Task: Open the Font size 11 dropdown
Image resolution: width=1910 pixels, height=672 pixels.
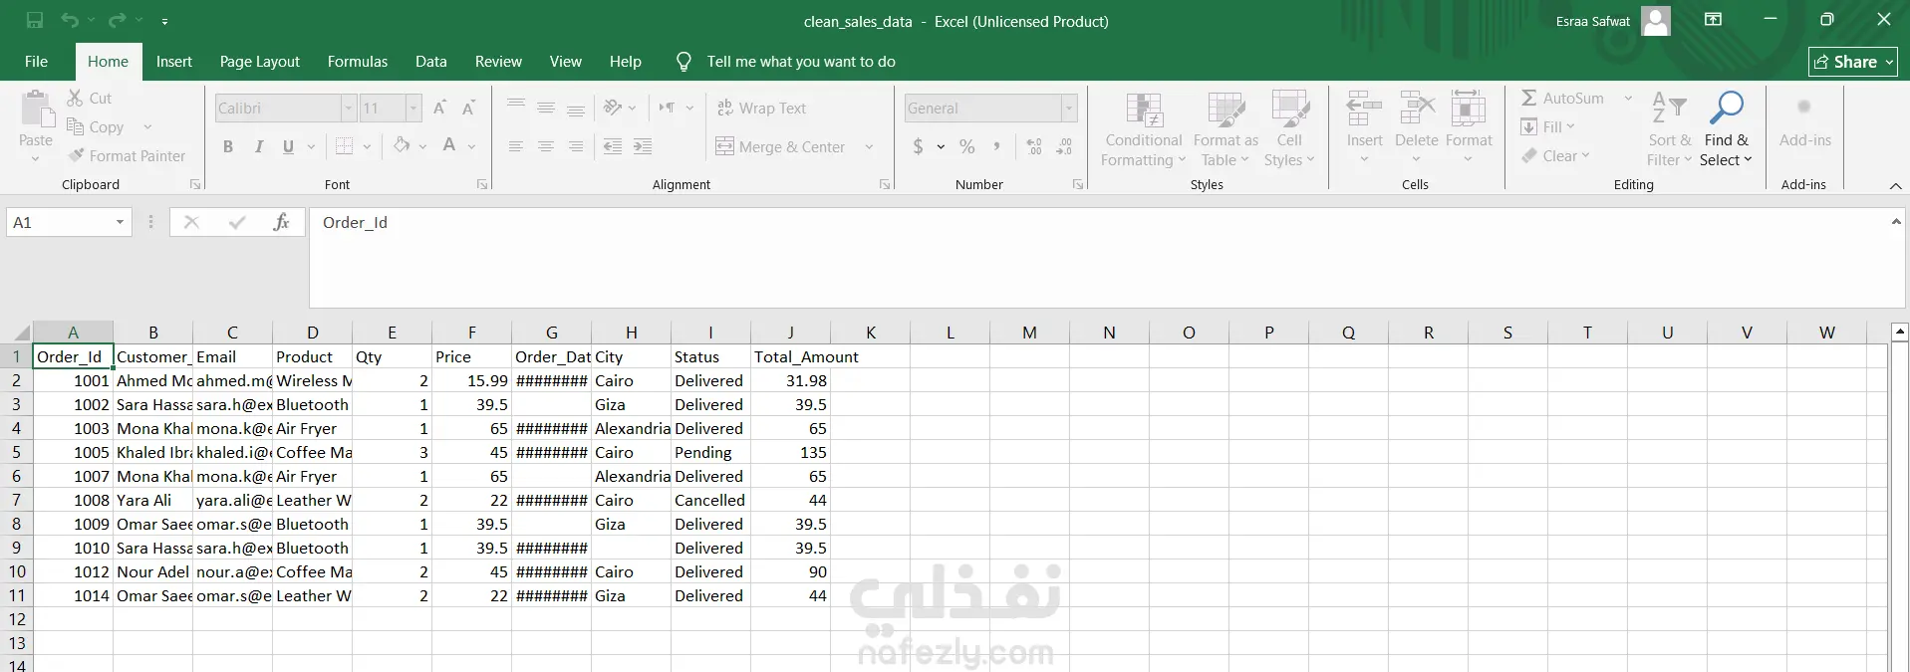Action: coord(413,108)
